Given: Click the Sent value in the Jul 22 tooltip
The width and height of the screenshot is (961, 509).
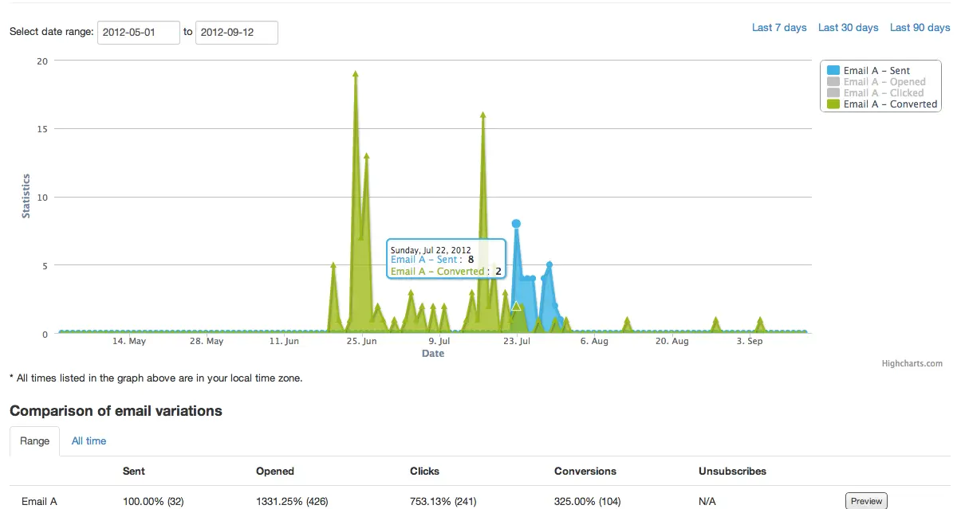Looking at the screenshot, I should click(x=470, y=259).
